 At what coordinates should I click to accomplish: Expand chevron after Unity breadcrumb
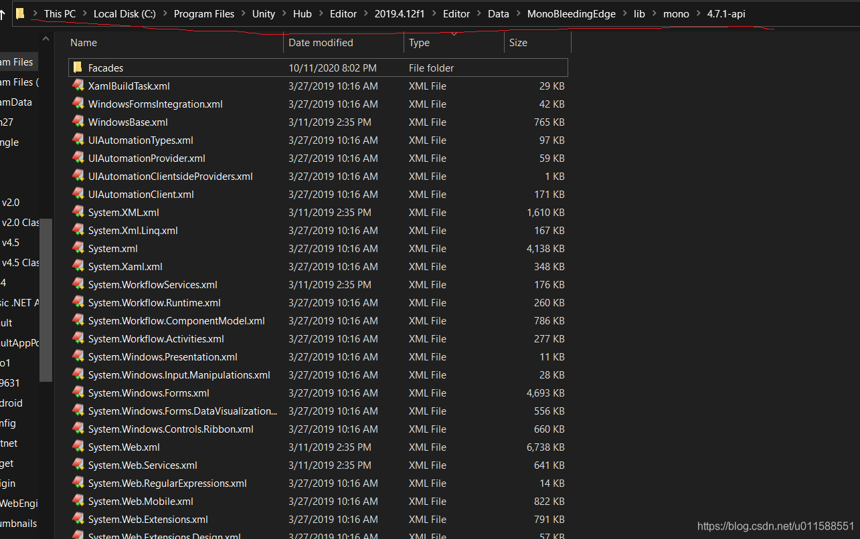(x=284, y=14)
